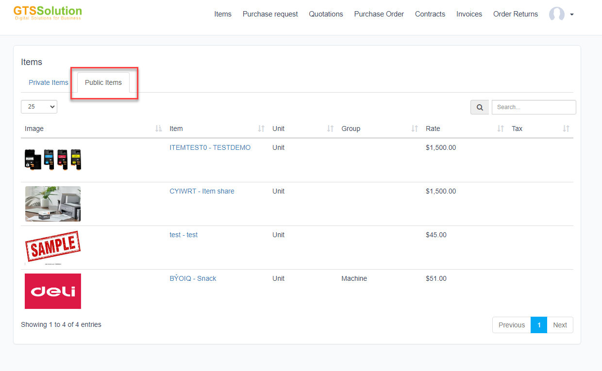Select the Public Items tab
This screenshot has height=371, width=602.
point(103,82)
